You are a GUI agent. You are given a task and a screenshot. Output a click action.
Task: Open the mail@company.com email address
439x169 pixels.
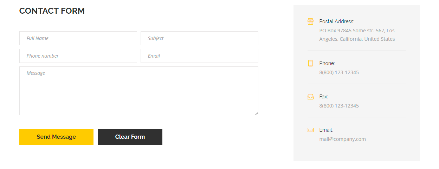[342, 139]
